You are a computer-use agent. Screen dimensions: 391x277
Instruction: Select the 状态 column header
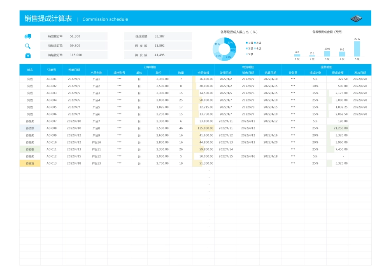click(30, 70)
